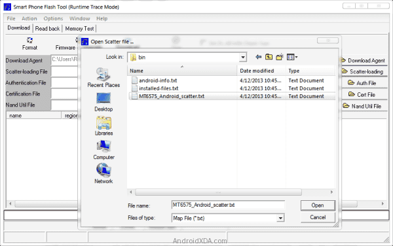The width and height of the screenshot is (393, 246).
Task: Click the Certification File input field
Action: [x=64, y=94]
